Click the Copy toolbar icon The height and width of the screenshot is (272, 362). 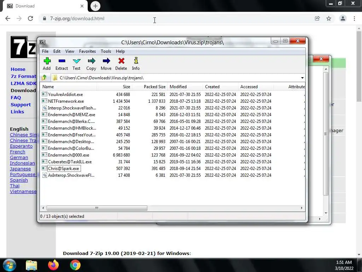coord(91,61)
